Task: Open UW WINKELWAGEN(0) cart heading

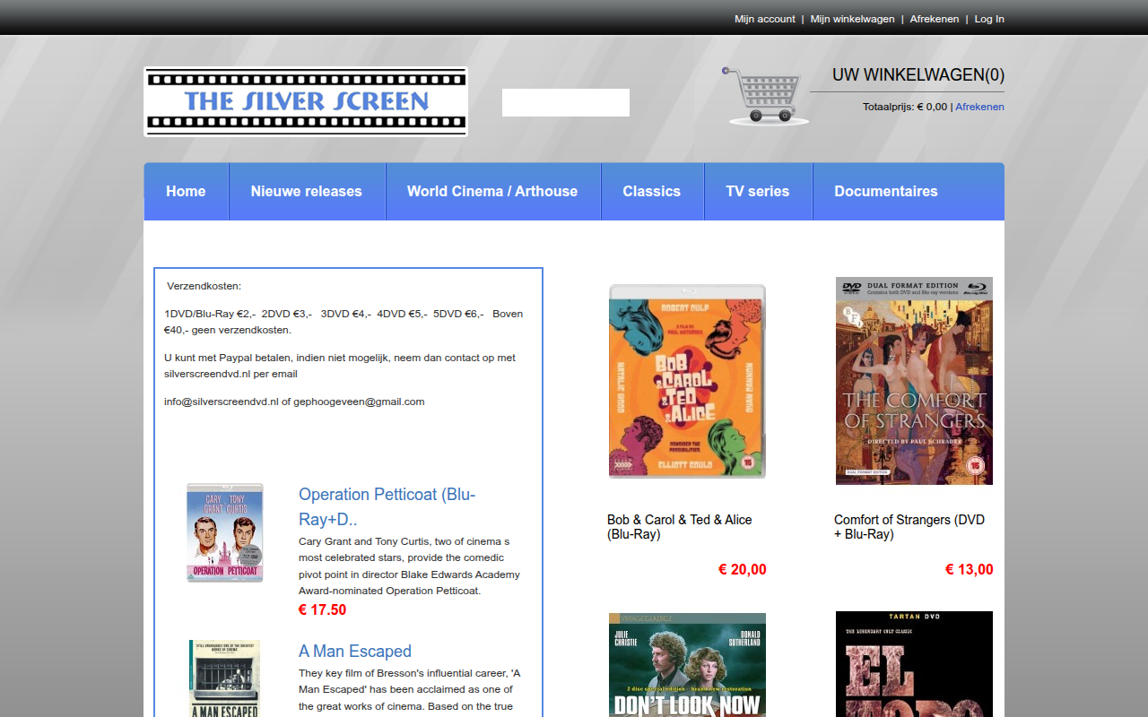Action: pos(918,75)
